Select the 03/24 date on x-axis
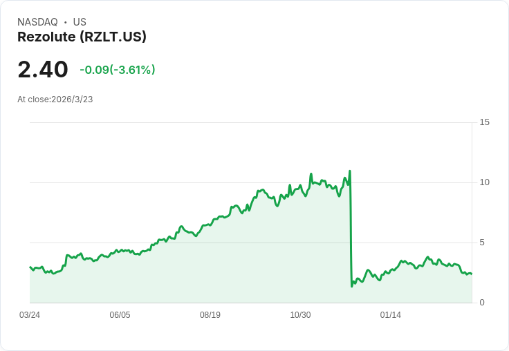 [30, 315]
